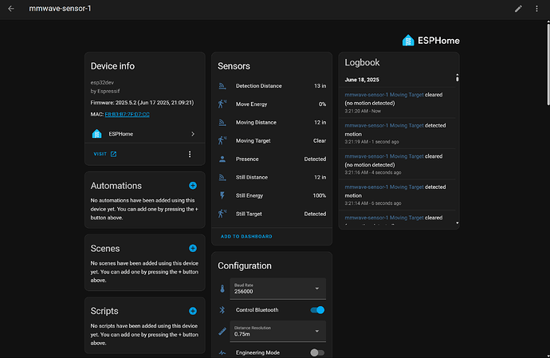The height and width of the screenshot is (358, 550).
Task: Expand the ESPHome integration row chevron
Action: (193, 134)
